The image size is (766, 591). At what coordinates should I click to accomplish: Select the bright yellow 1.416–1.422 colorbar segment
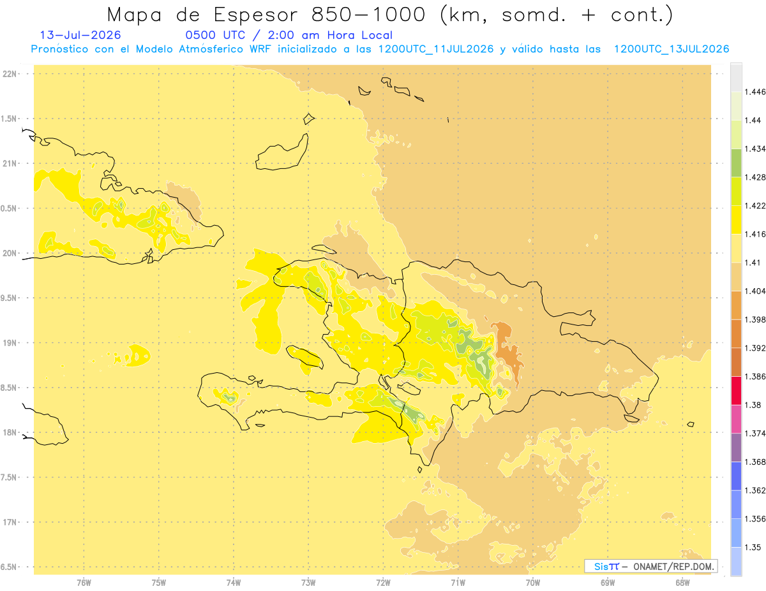pyautogui.click(x=736, y=220)
